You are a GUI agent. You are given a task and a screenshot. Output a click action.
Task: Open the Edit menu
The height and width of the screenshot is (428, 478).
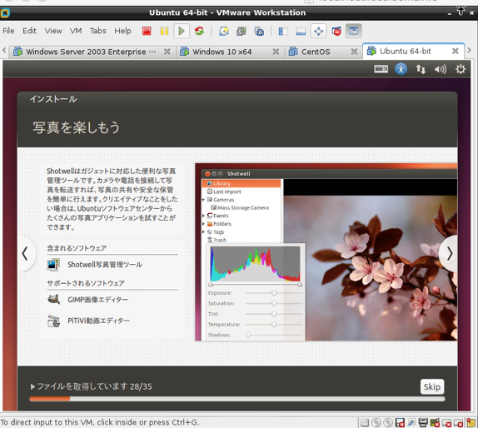click(x=29, y=31)
